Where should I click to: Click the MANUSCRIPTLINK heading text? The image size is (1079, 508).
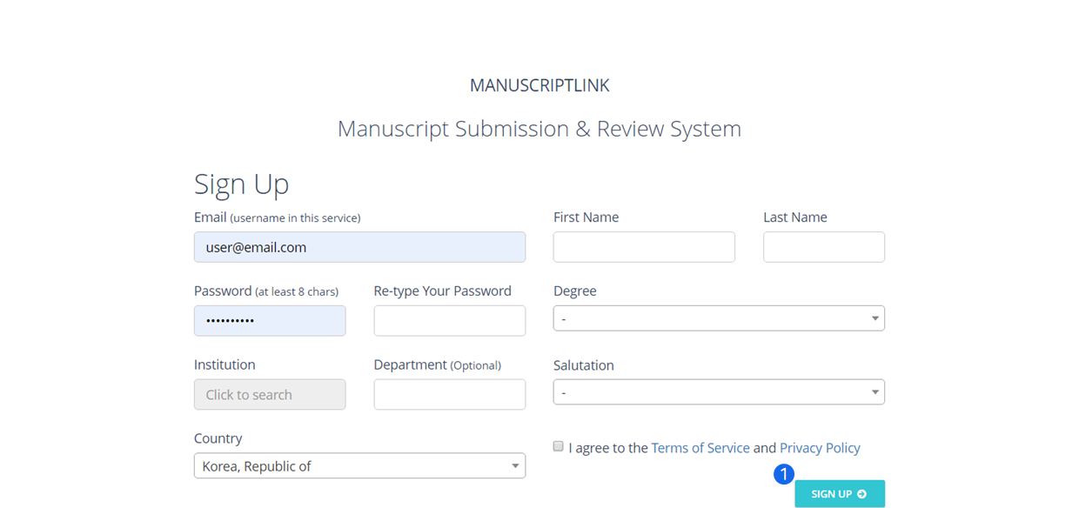click(x=539, y=85)
